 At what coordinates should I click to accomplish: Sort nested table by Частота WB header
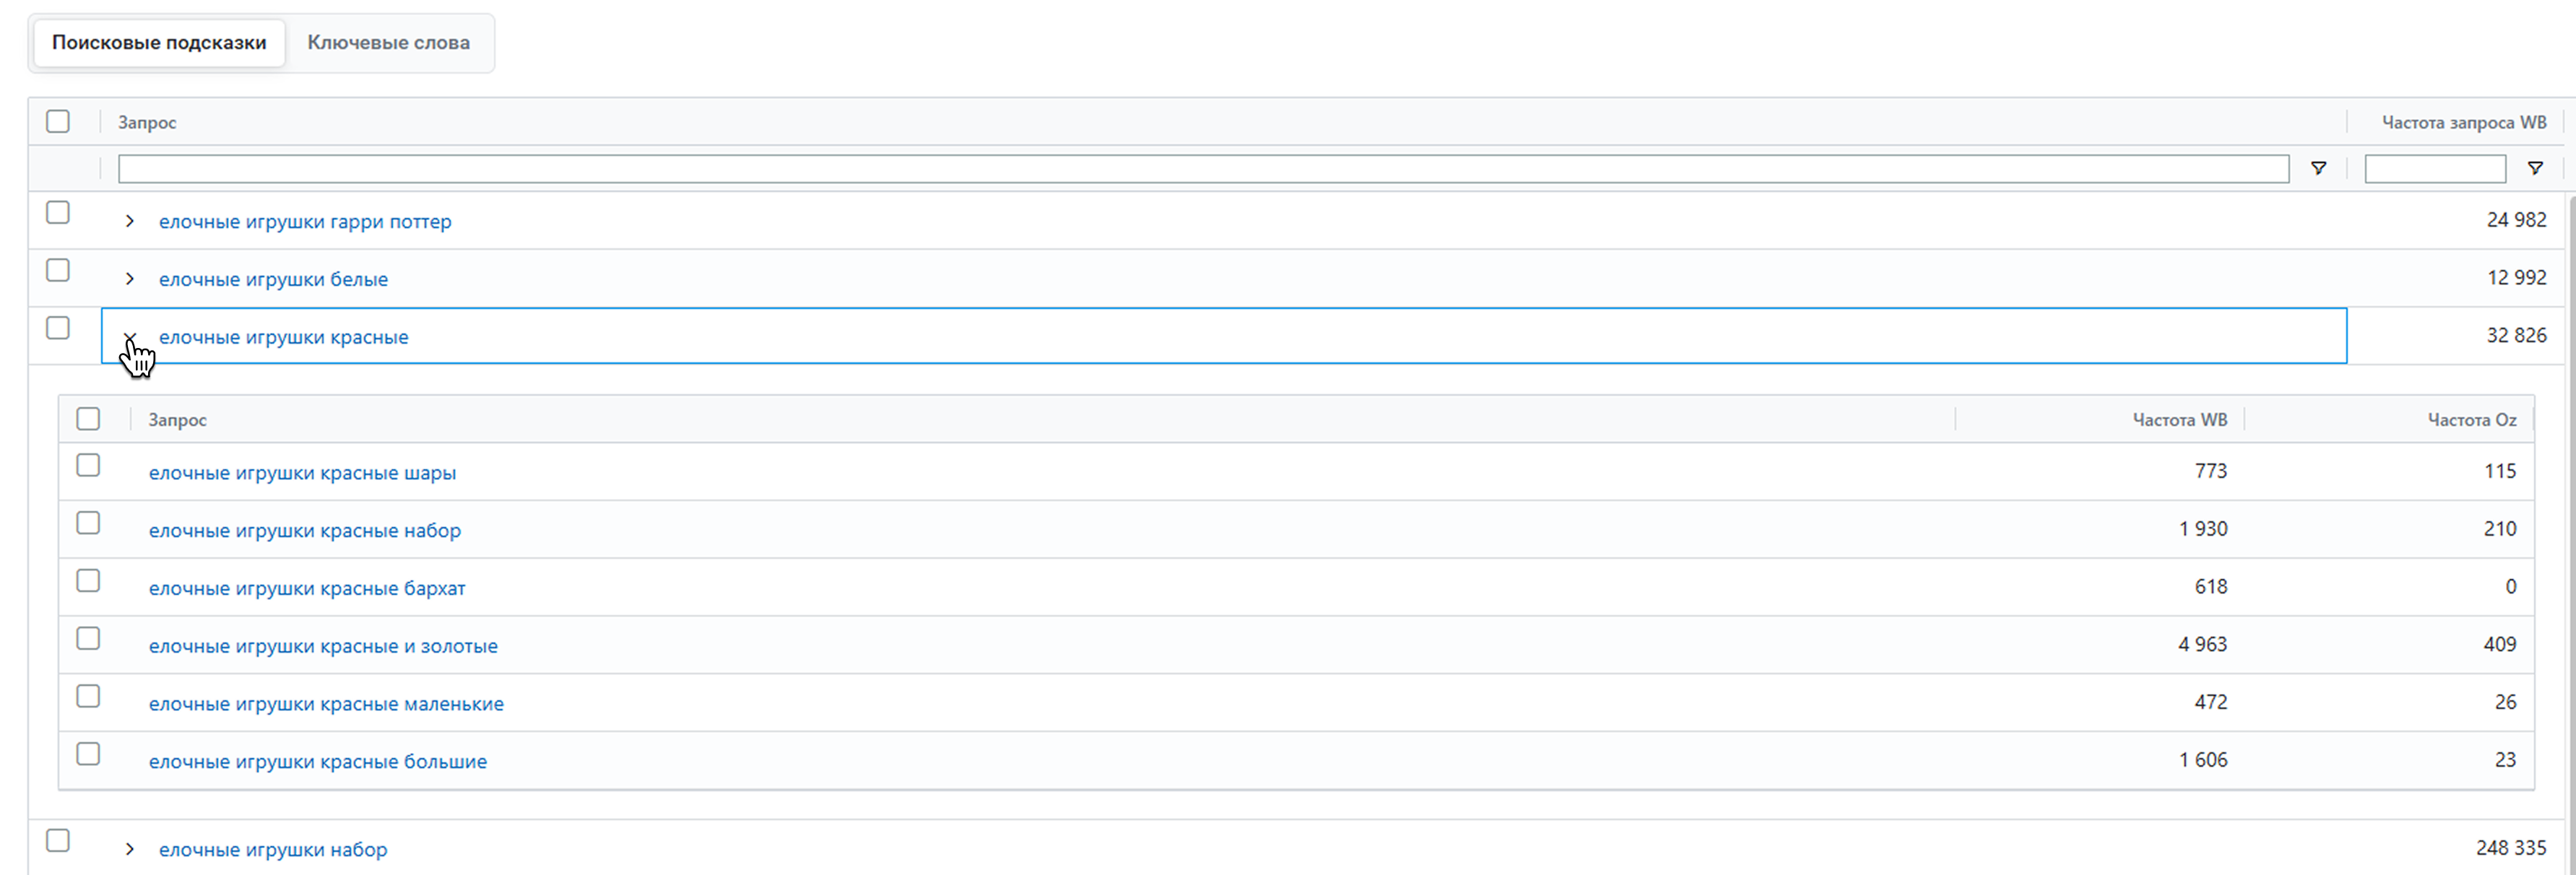pos(2179,420)
